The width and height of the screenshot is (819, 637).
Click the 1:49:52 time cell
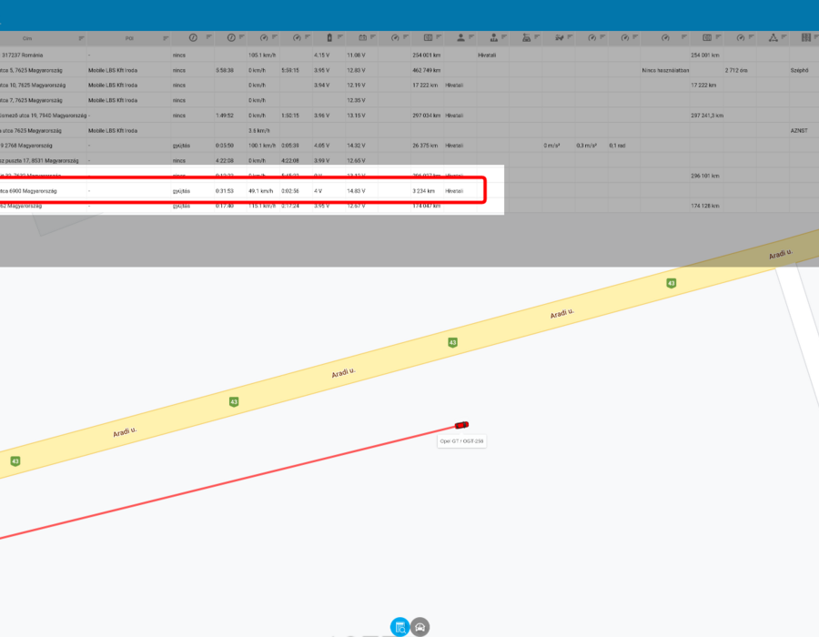coord(224,116)
